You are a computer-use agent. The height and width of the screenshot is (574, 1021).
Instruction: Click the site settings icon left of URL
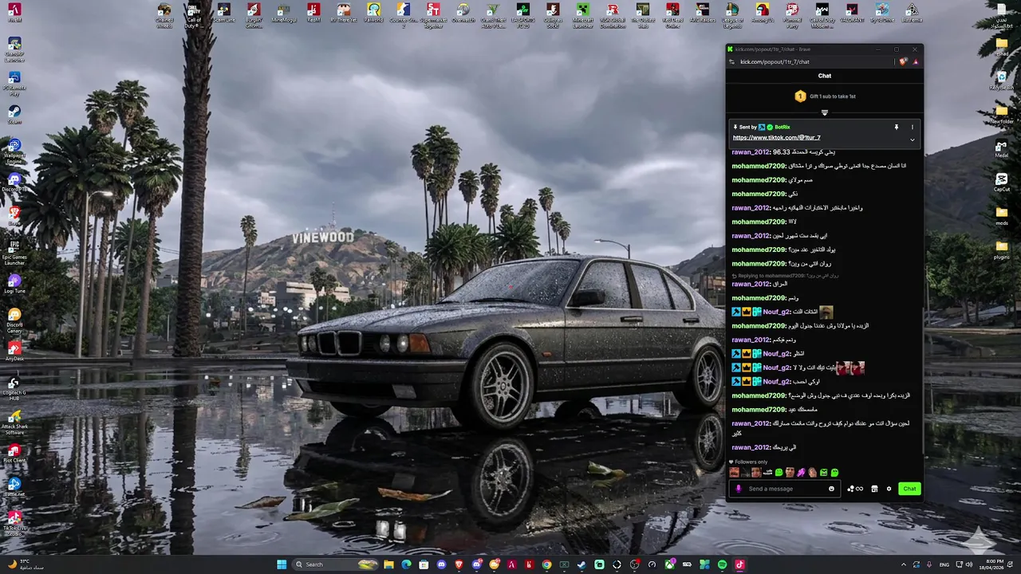click(731, 61)
